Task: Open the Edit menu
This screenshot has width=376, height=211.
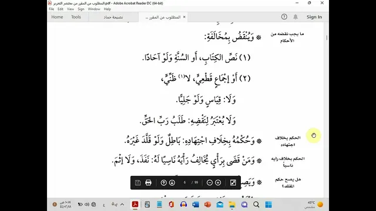Action: click(x=61, y=9)
